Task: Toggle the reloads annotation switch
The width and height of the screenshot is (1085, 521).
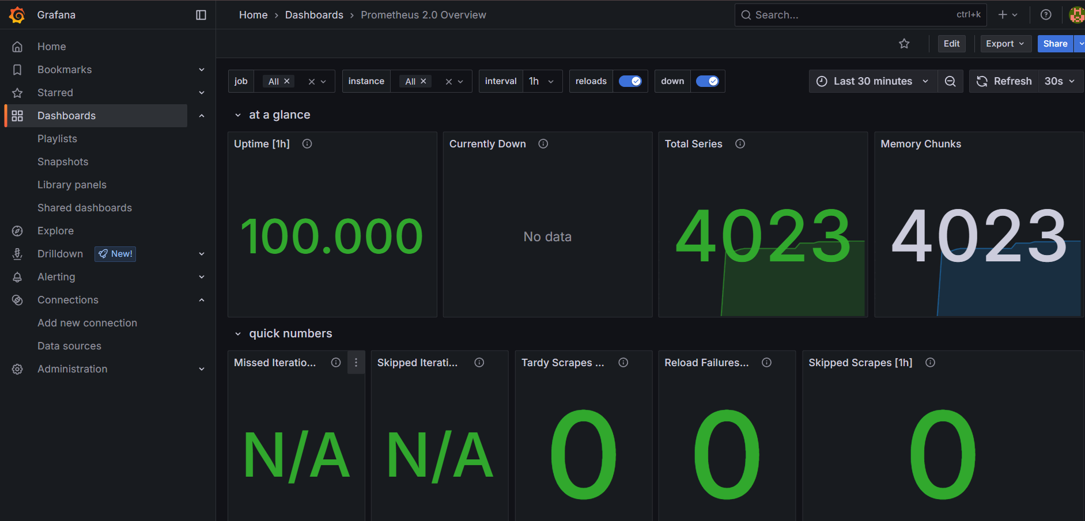Action: (x=630, y=81)
